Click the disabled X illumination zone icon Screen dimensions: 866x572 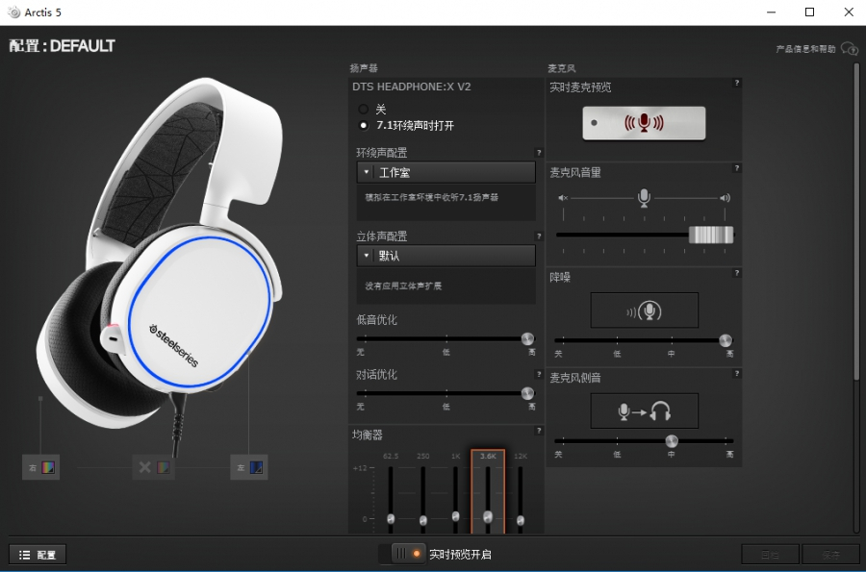tap(145, 468)
